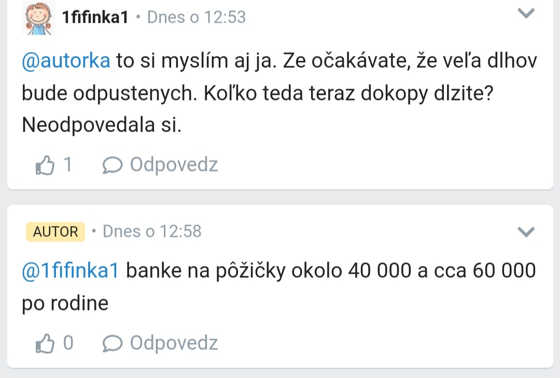Click the text "Neodpovedala si."
This screenshot has height=378, width=560.
tap(102, 125)
